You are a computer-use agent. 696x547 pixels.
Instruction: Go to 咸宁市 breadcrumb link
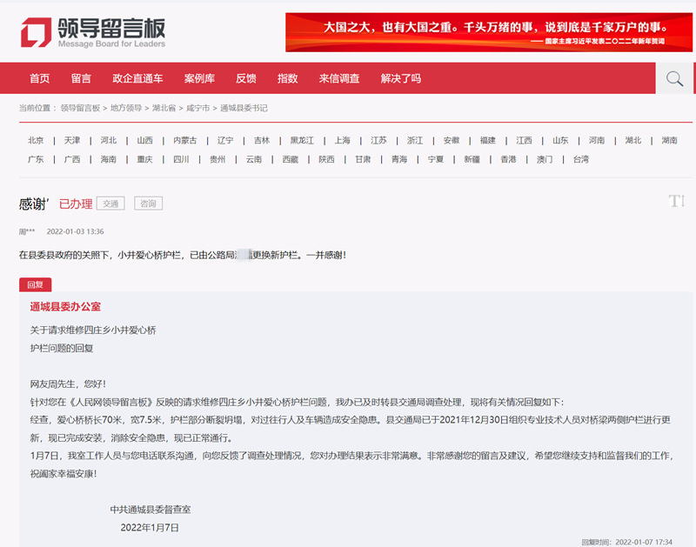pyautogui.click(x=198, y=108)
